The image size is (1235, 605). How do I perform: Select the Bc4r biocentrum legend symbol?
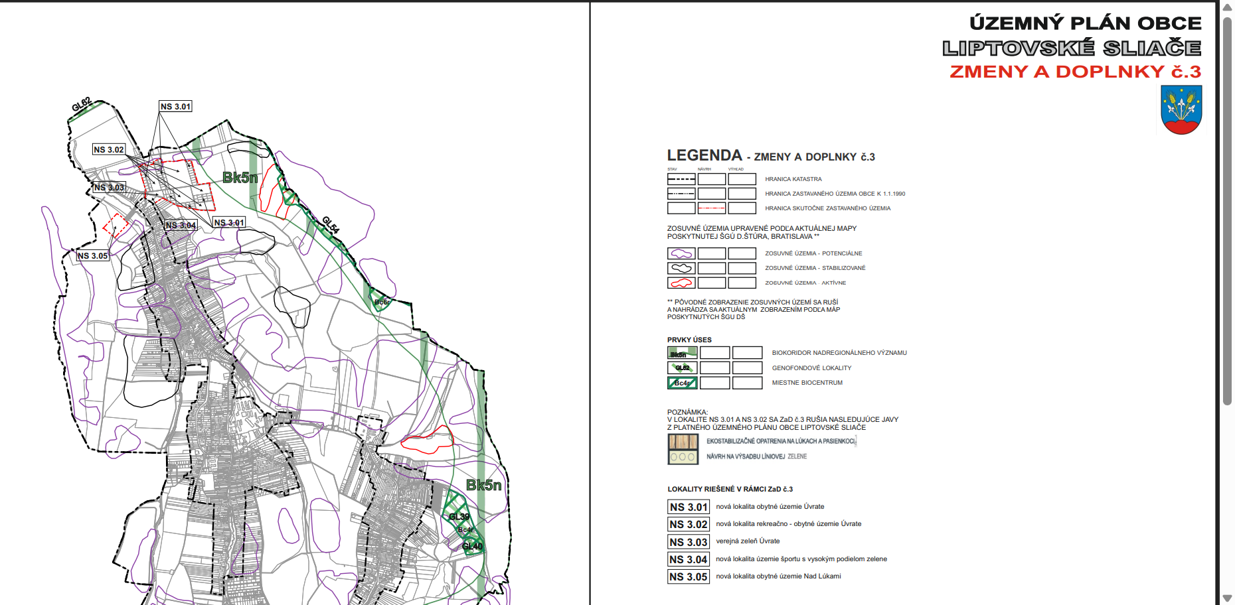[682, 383]
